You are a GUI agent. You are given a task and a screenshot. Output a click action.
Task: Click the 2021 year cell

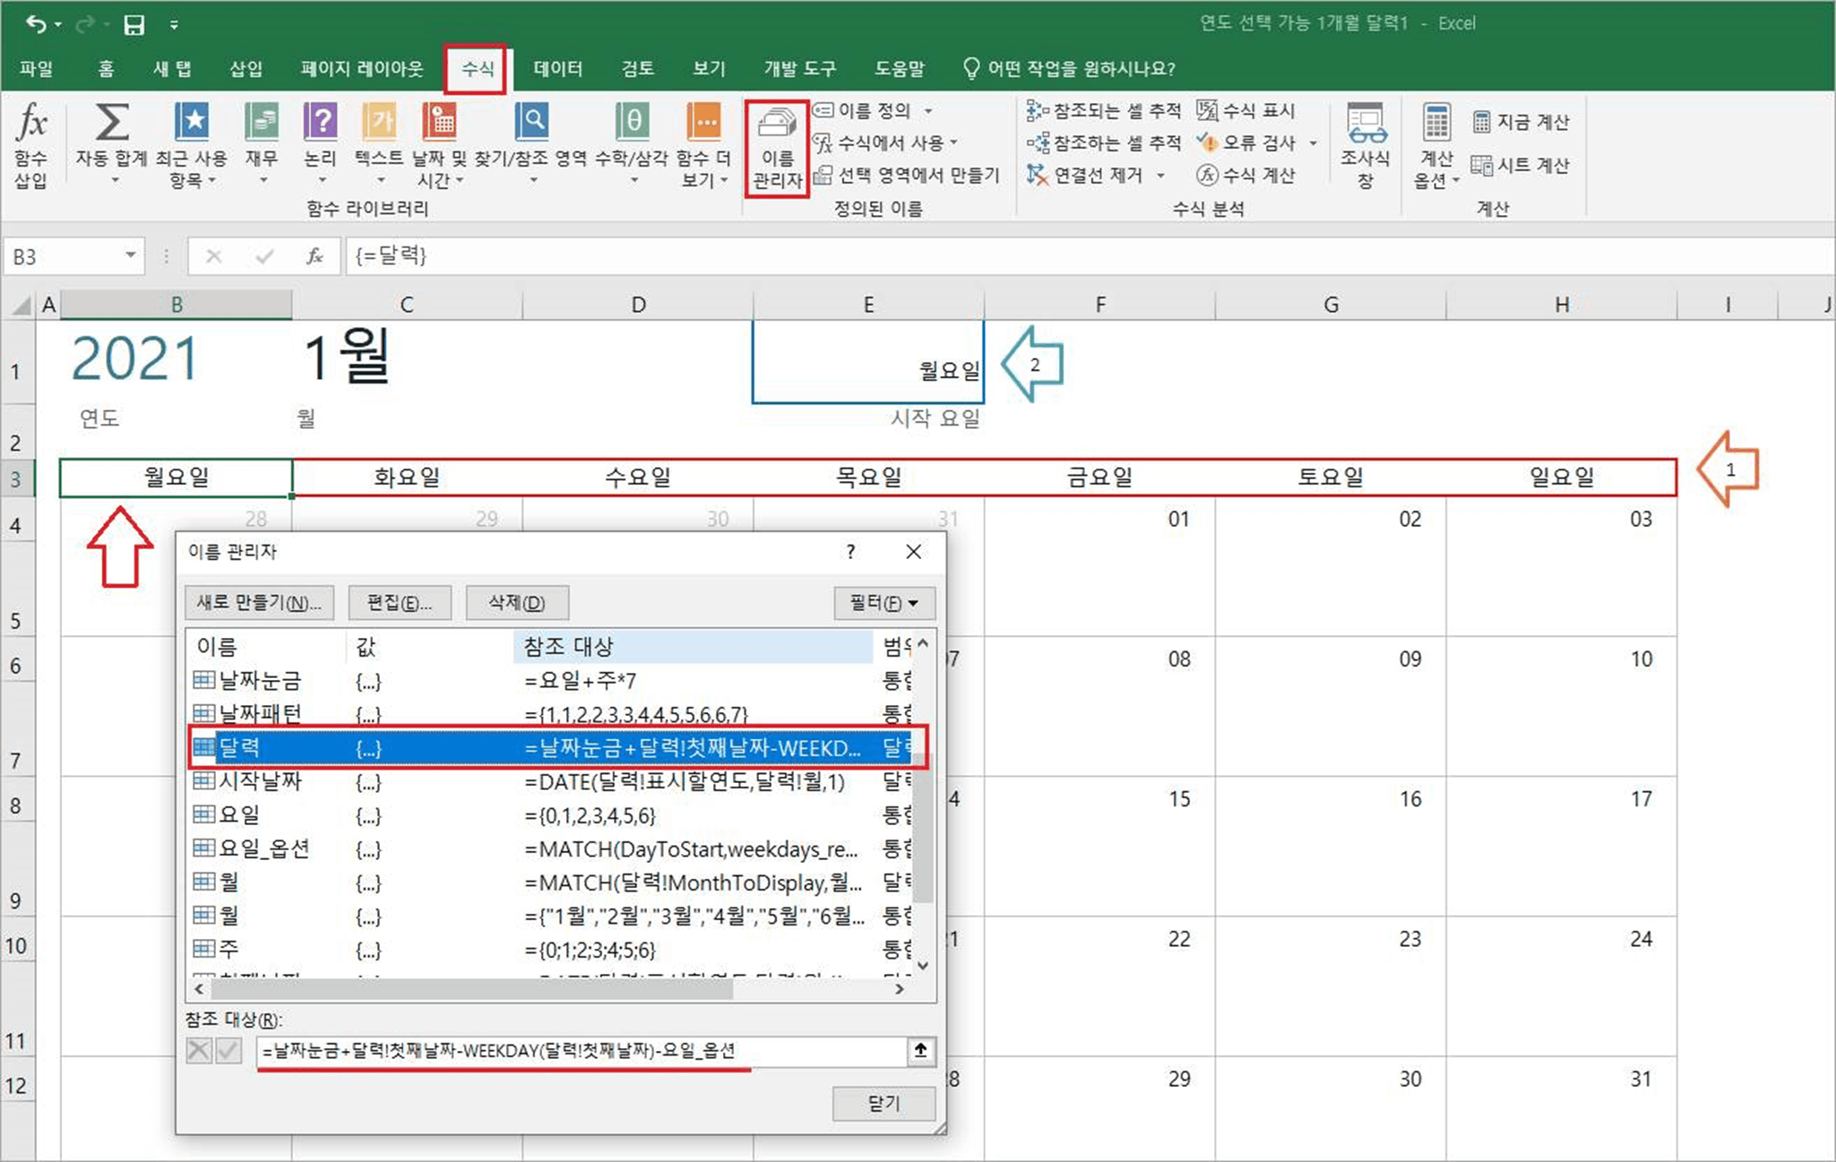(x=134, y=358)
